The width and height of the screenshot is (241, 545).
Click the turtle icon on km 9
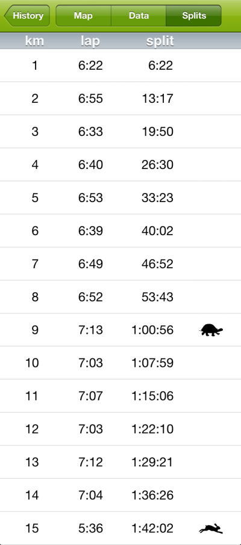pos(211,330)
